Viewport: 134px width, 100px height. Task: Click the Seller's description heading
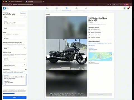tap(94, 42)
